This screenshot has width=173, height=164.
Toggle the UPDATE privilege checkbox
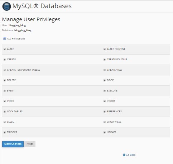click(x=105, y=132)
